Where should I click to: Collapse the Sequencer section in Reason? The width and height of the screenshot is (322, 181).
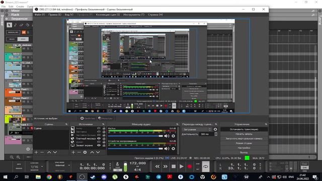coord(7,19)
